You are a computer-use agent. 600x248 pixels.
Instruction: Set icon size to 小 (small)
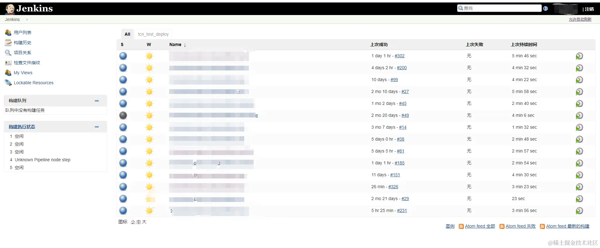(x=133, y=222)
